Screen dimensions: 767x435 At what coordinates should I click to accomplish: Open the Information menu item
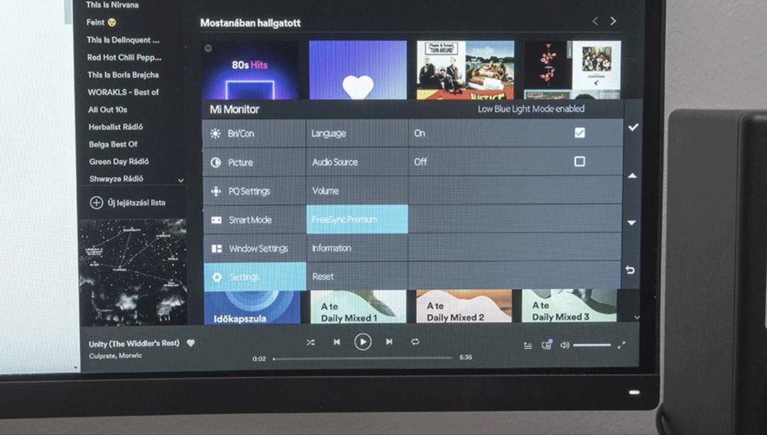[357, 248]
